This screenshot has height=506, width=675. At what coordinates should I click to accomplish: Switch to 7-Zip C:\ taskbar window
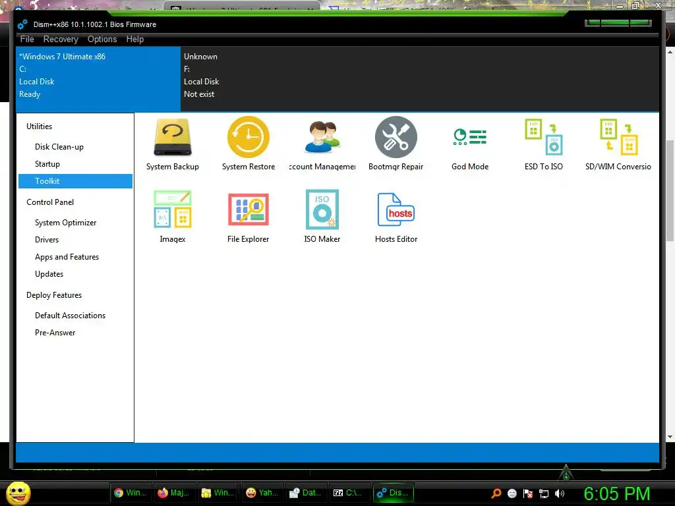pos(350,493)
